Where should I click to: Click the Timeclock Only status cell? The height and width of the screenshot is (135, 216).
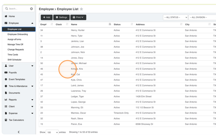[x=121, y=113]
